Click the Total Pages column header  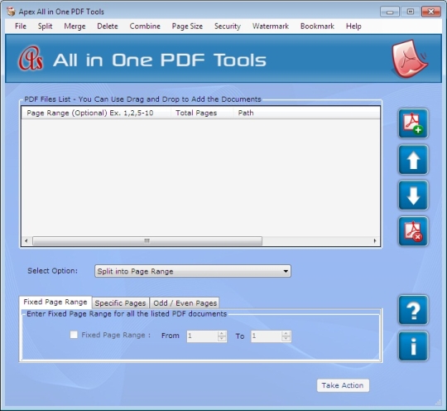[202, 113]
